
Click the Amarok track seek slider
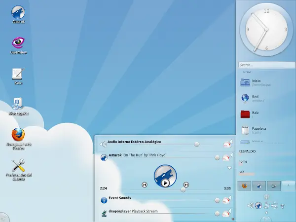point(183,190)
